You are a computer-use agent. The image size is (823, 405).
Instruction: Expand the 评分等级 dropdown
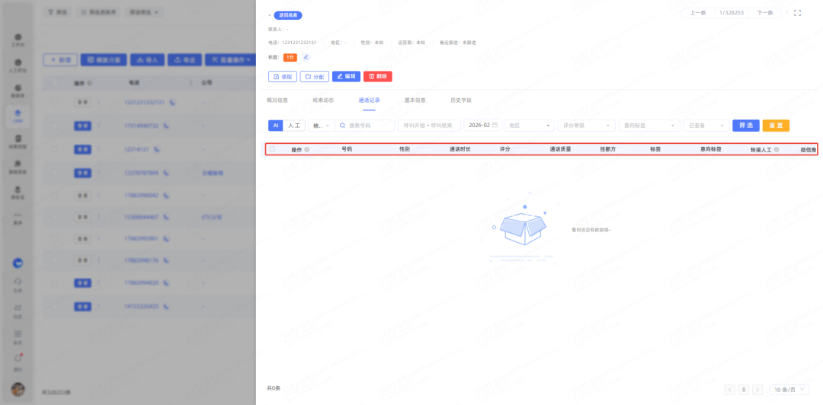[586, 126]
